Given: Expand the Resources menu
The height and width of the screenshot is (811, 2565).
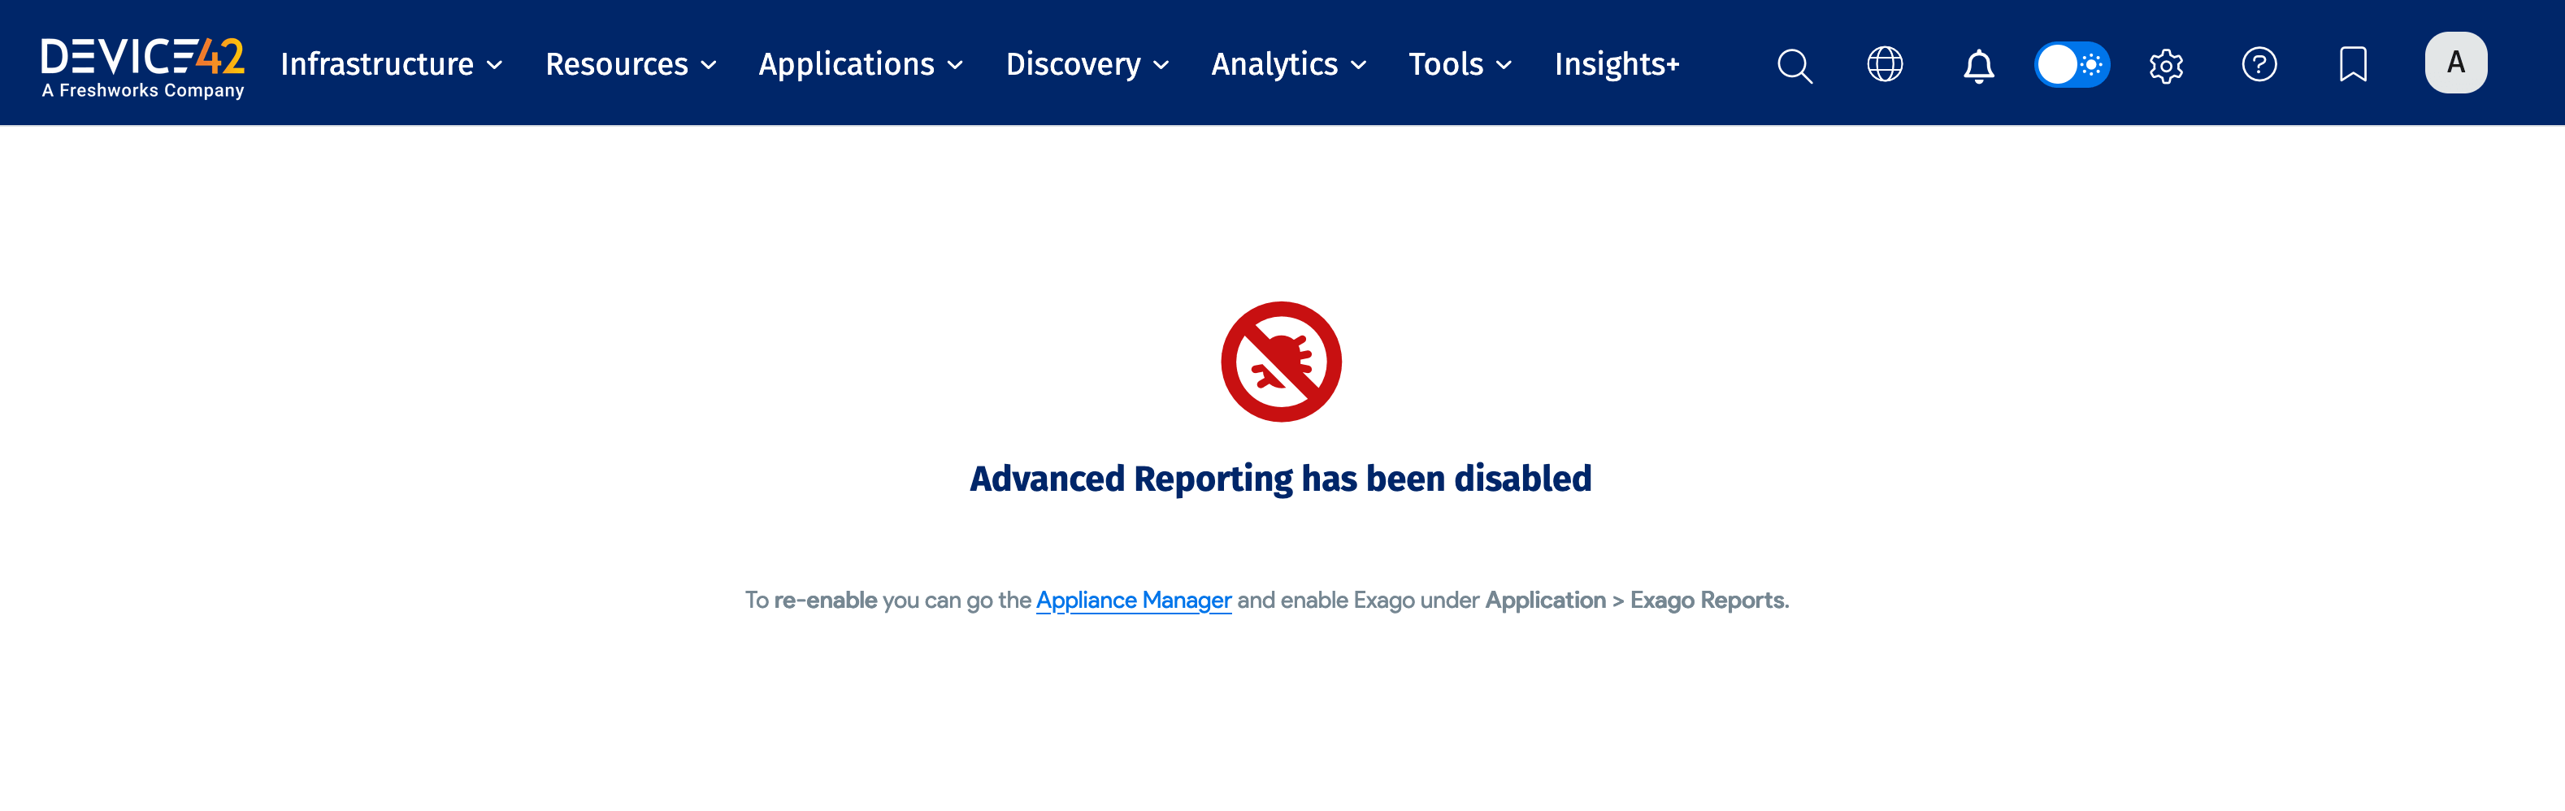Looking at the screenshot, I should click(631, 65).
